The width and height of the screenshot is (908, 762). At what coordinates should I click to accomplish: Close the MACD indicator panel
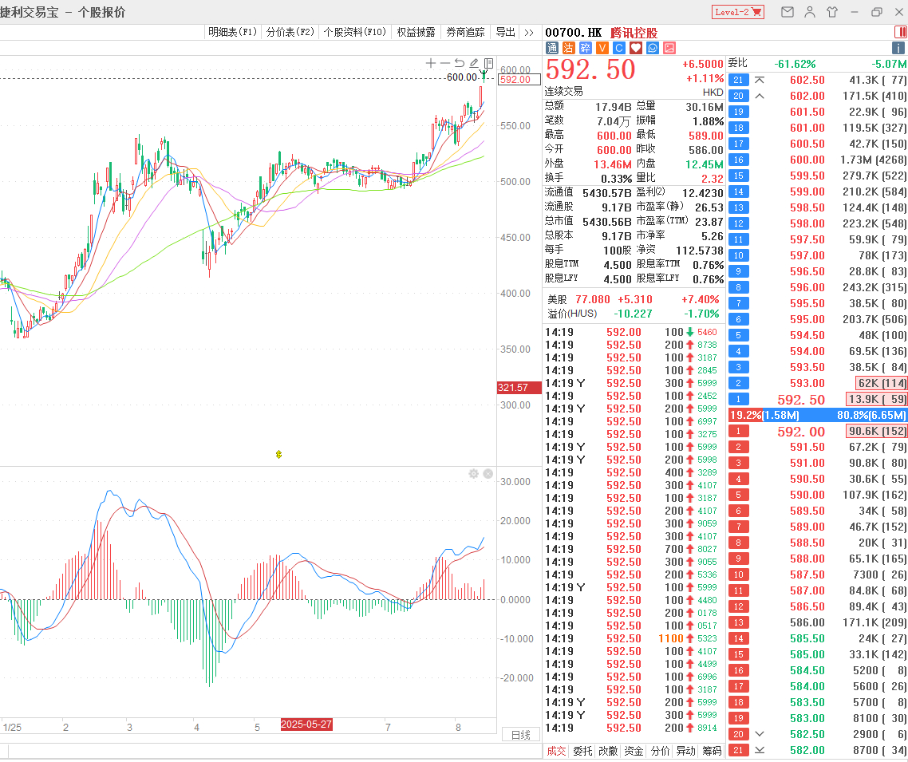pos(488,474)
